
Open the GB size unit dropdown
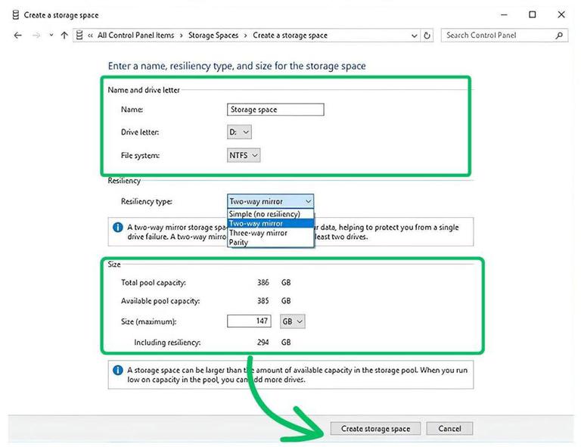[x=292, y=321]
